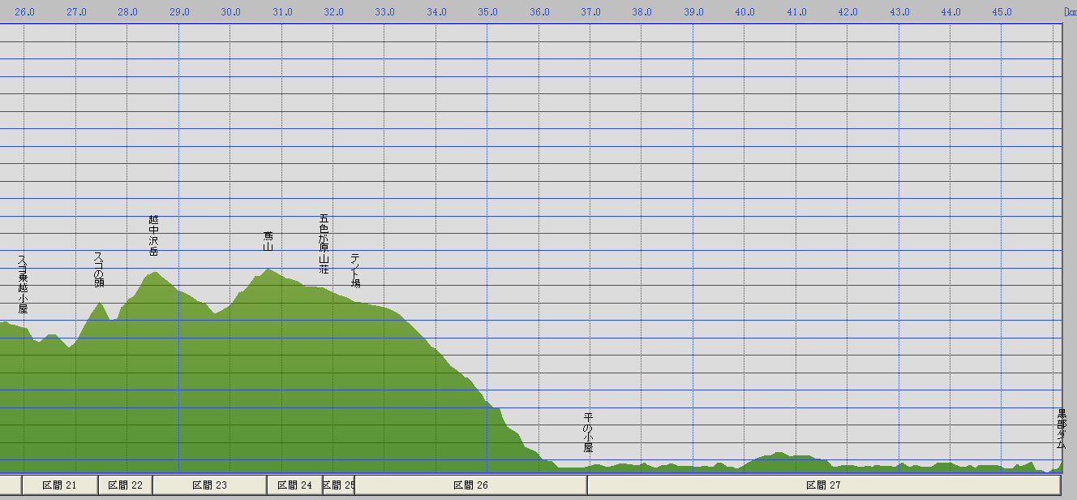The image size is (1077, 500).
Task: Click the 45.0 km distance tick
Action: [1002, 12]
